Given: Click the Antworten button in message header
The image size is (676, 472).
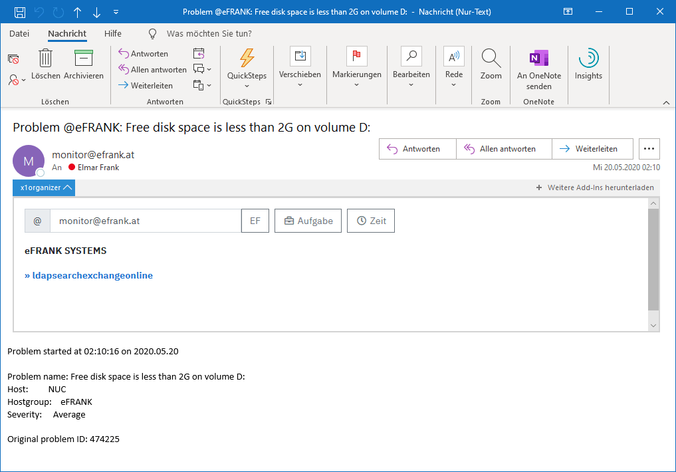Looking at the screenshot, I should click(x=417, y=149).
